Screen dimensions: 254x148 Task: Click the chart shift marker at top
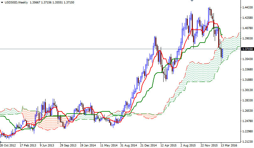coord(192,1)
